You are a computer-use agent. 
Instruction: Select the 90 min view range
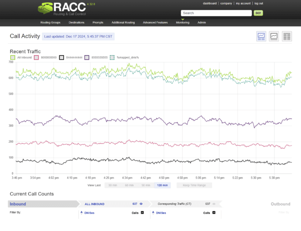(x=146, y=185)
